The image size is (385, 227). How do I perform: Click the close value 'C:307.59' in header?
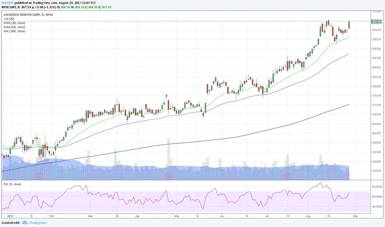coord(105,7)
